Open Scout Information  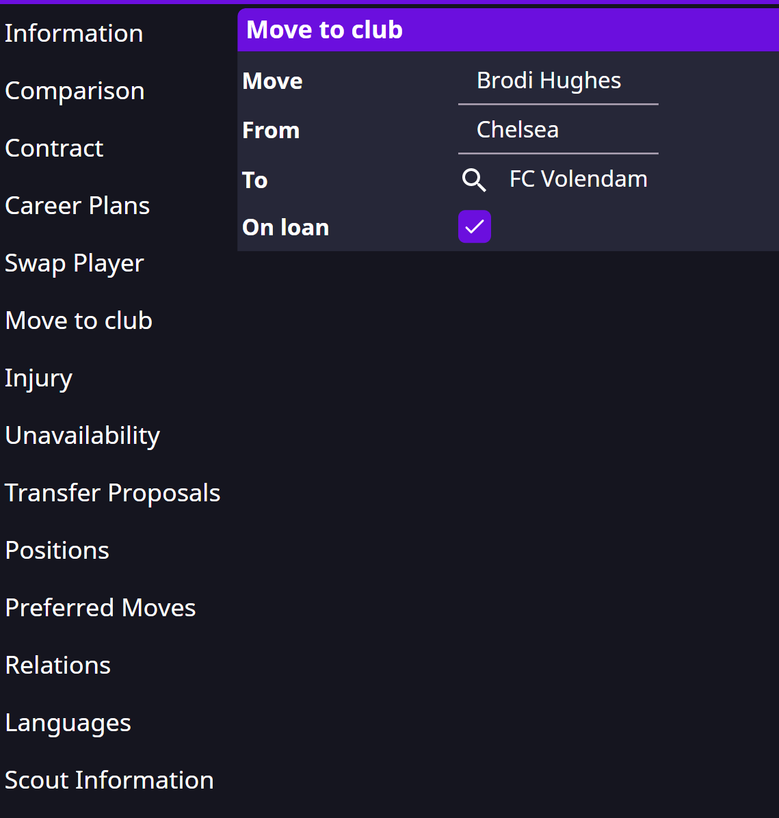pos(109,780)
